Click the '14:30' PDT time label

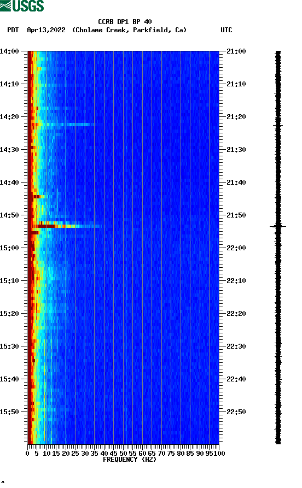[x=9, y=149]
